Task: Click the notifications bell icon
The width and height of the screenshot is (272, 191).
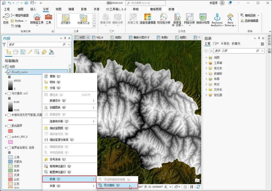Action: (230, 3)
